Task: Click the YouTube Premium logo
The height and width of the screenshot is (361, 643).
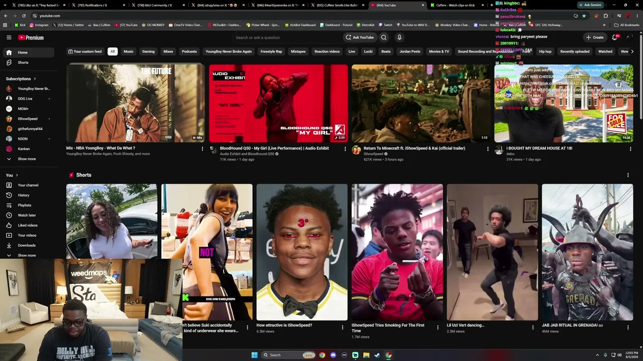Action: (31, 38)
